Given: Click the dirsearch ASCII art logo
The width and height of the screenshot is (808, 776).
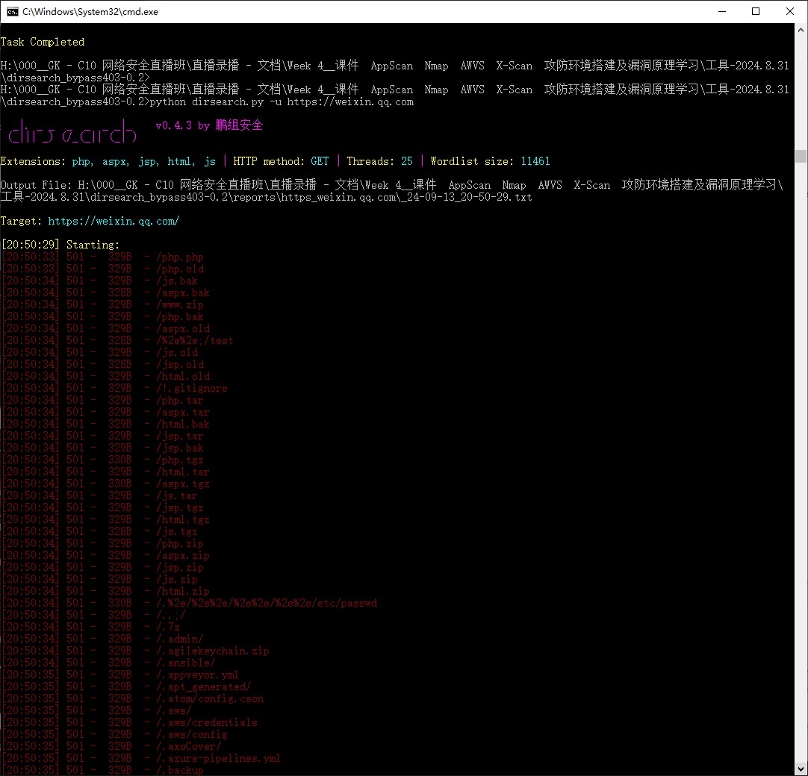Looking at the screenshot, I should click(x=72, y=131).
